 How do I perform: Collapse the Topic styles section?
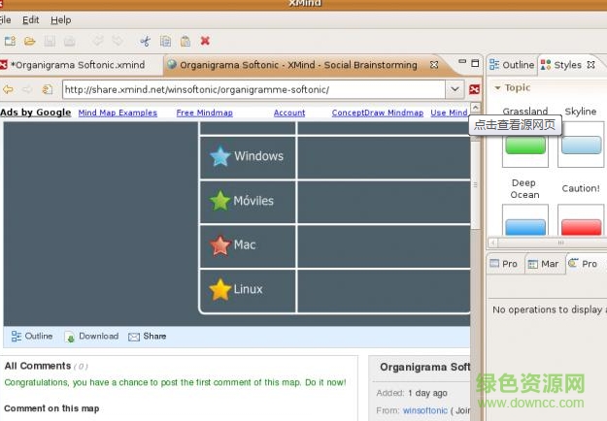tap(497, 87)
